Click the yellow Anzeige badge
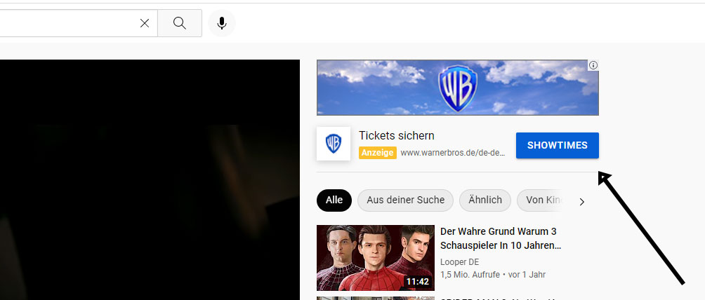This screenshot has width=705, height=300. click(x=378, y=153)
